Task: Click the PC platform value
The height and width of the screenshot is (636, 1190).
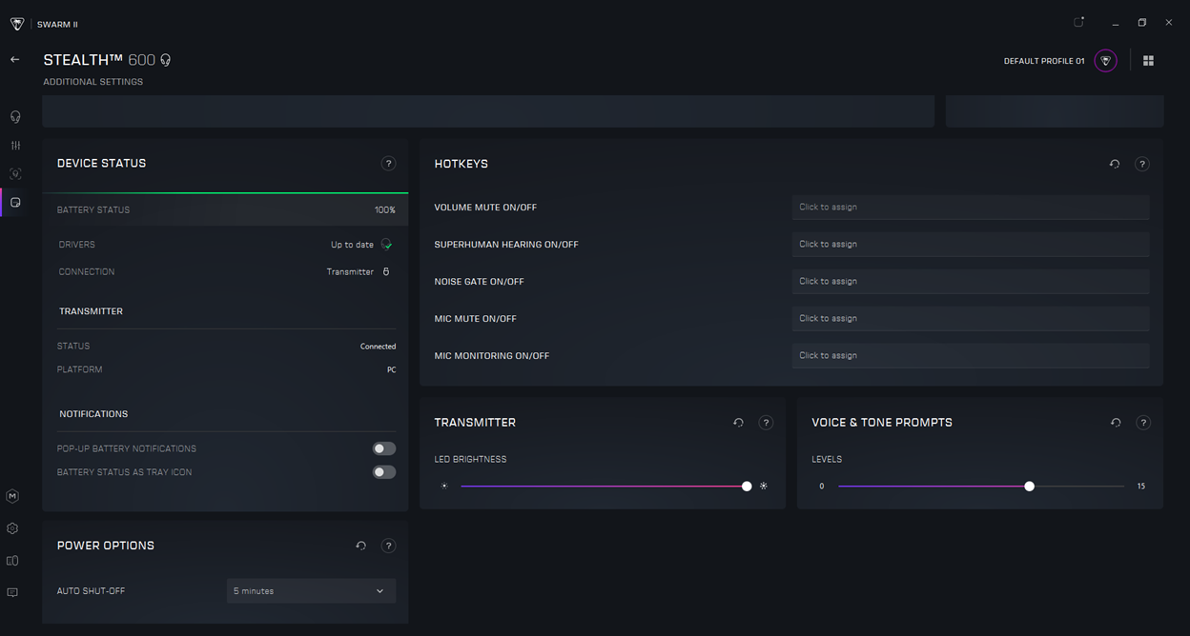Action: (x=391, y=369)
